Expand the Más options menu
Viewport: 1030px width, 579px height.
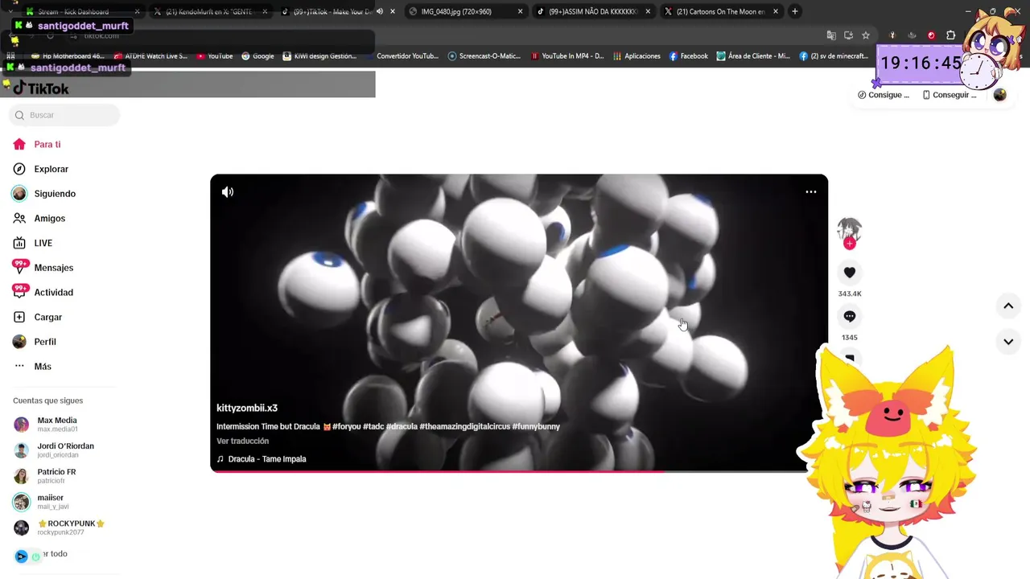32,367
